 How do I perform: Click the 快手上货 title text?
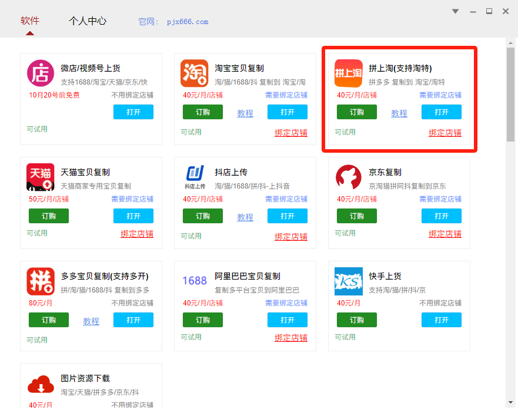point(385,276)
